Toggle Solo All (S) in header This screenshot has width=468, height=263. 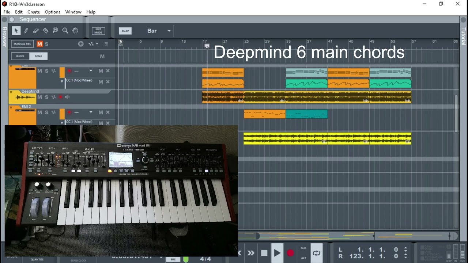[x=46, y=44]
